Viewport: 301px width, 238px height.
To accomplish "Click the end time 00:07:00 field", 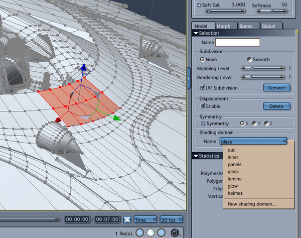I will click(x=107, y=219).
